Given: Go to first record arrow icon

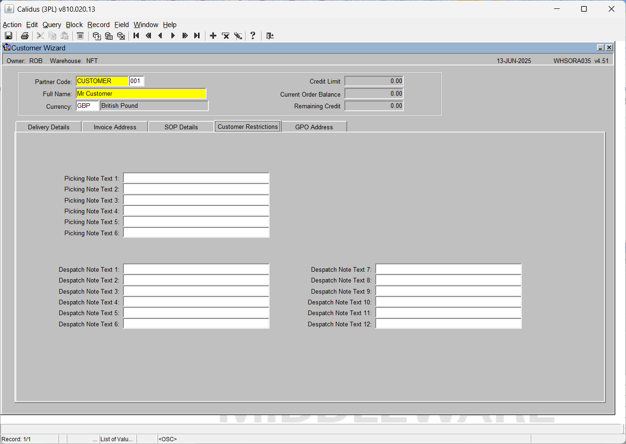Looking at the screenshot, I should click(x=136, y=35).
